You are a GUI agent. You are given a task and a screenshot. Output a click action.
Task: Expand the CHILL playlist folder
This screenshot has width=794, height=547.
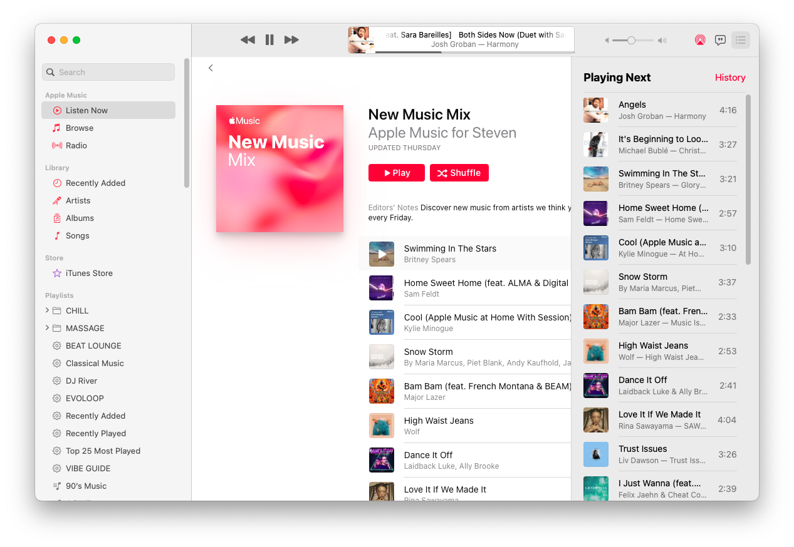47,310
